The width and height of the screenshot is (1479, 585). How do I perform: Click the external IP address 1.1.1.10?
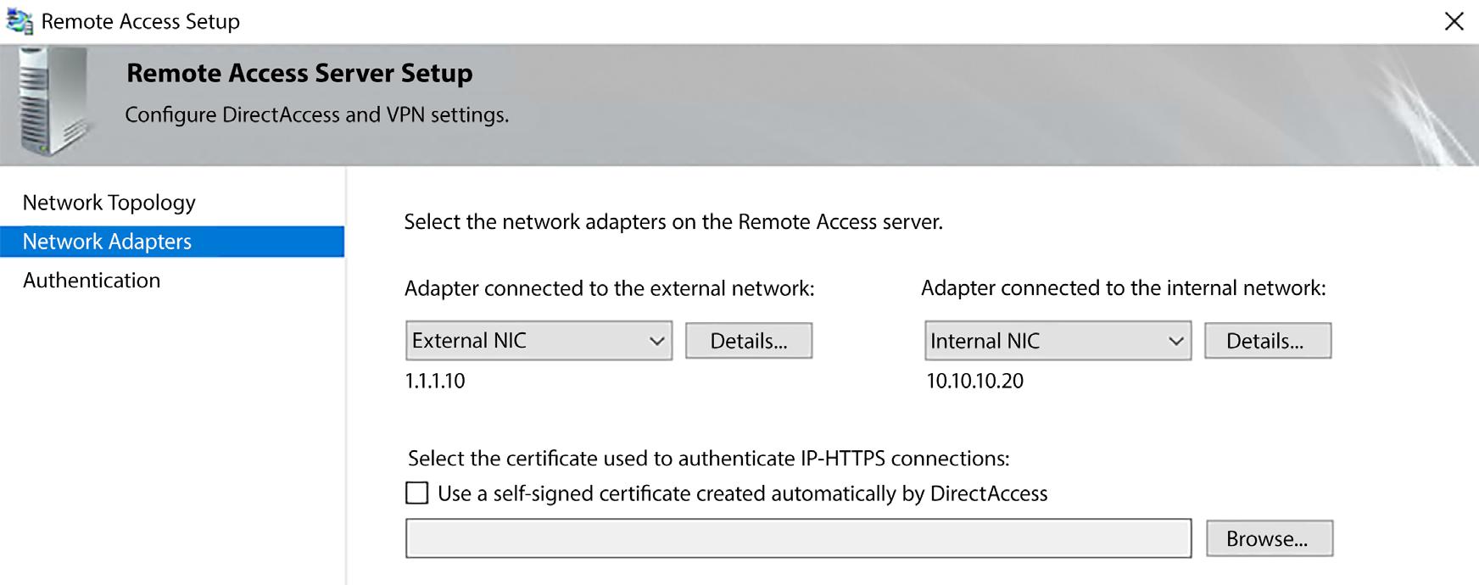pos(435,381)
